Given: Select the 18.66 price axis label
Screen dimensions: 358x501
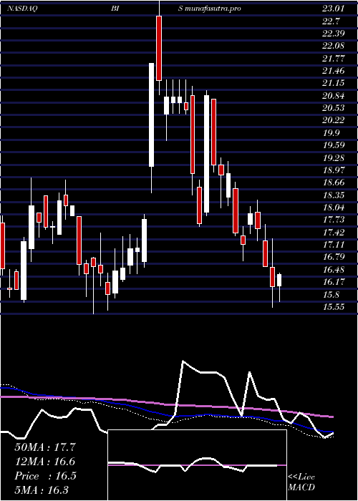Looking at the screenshot, I should tap(334, 183).
